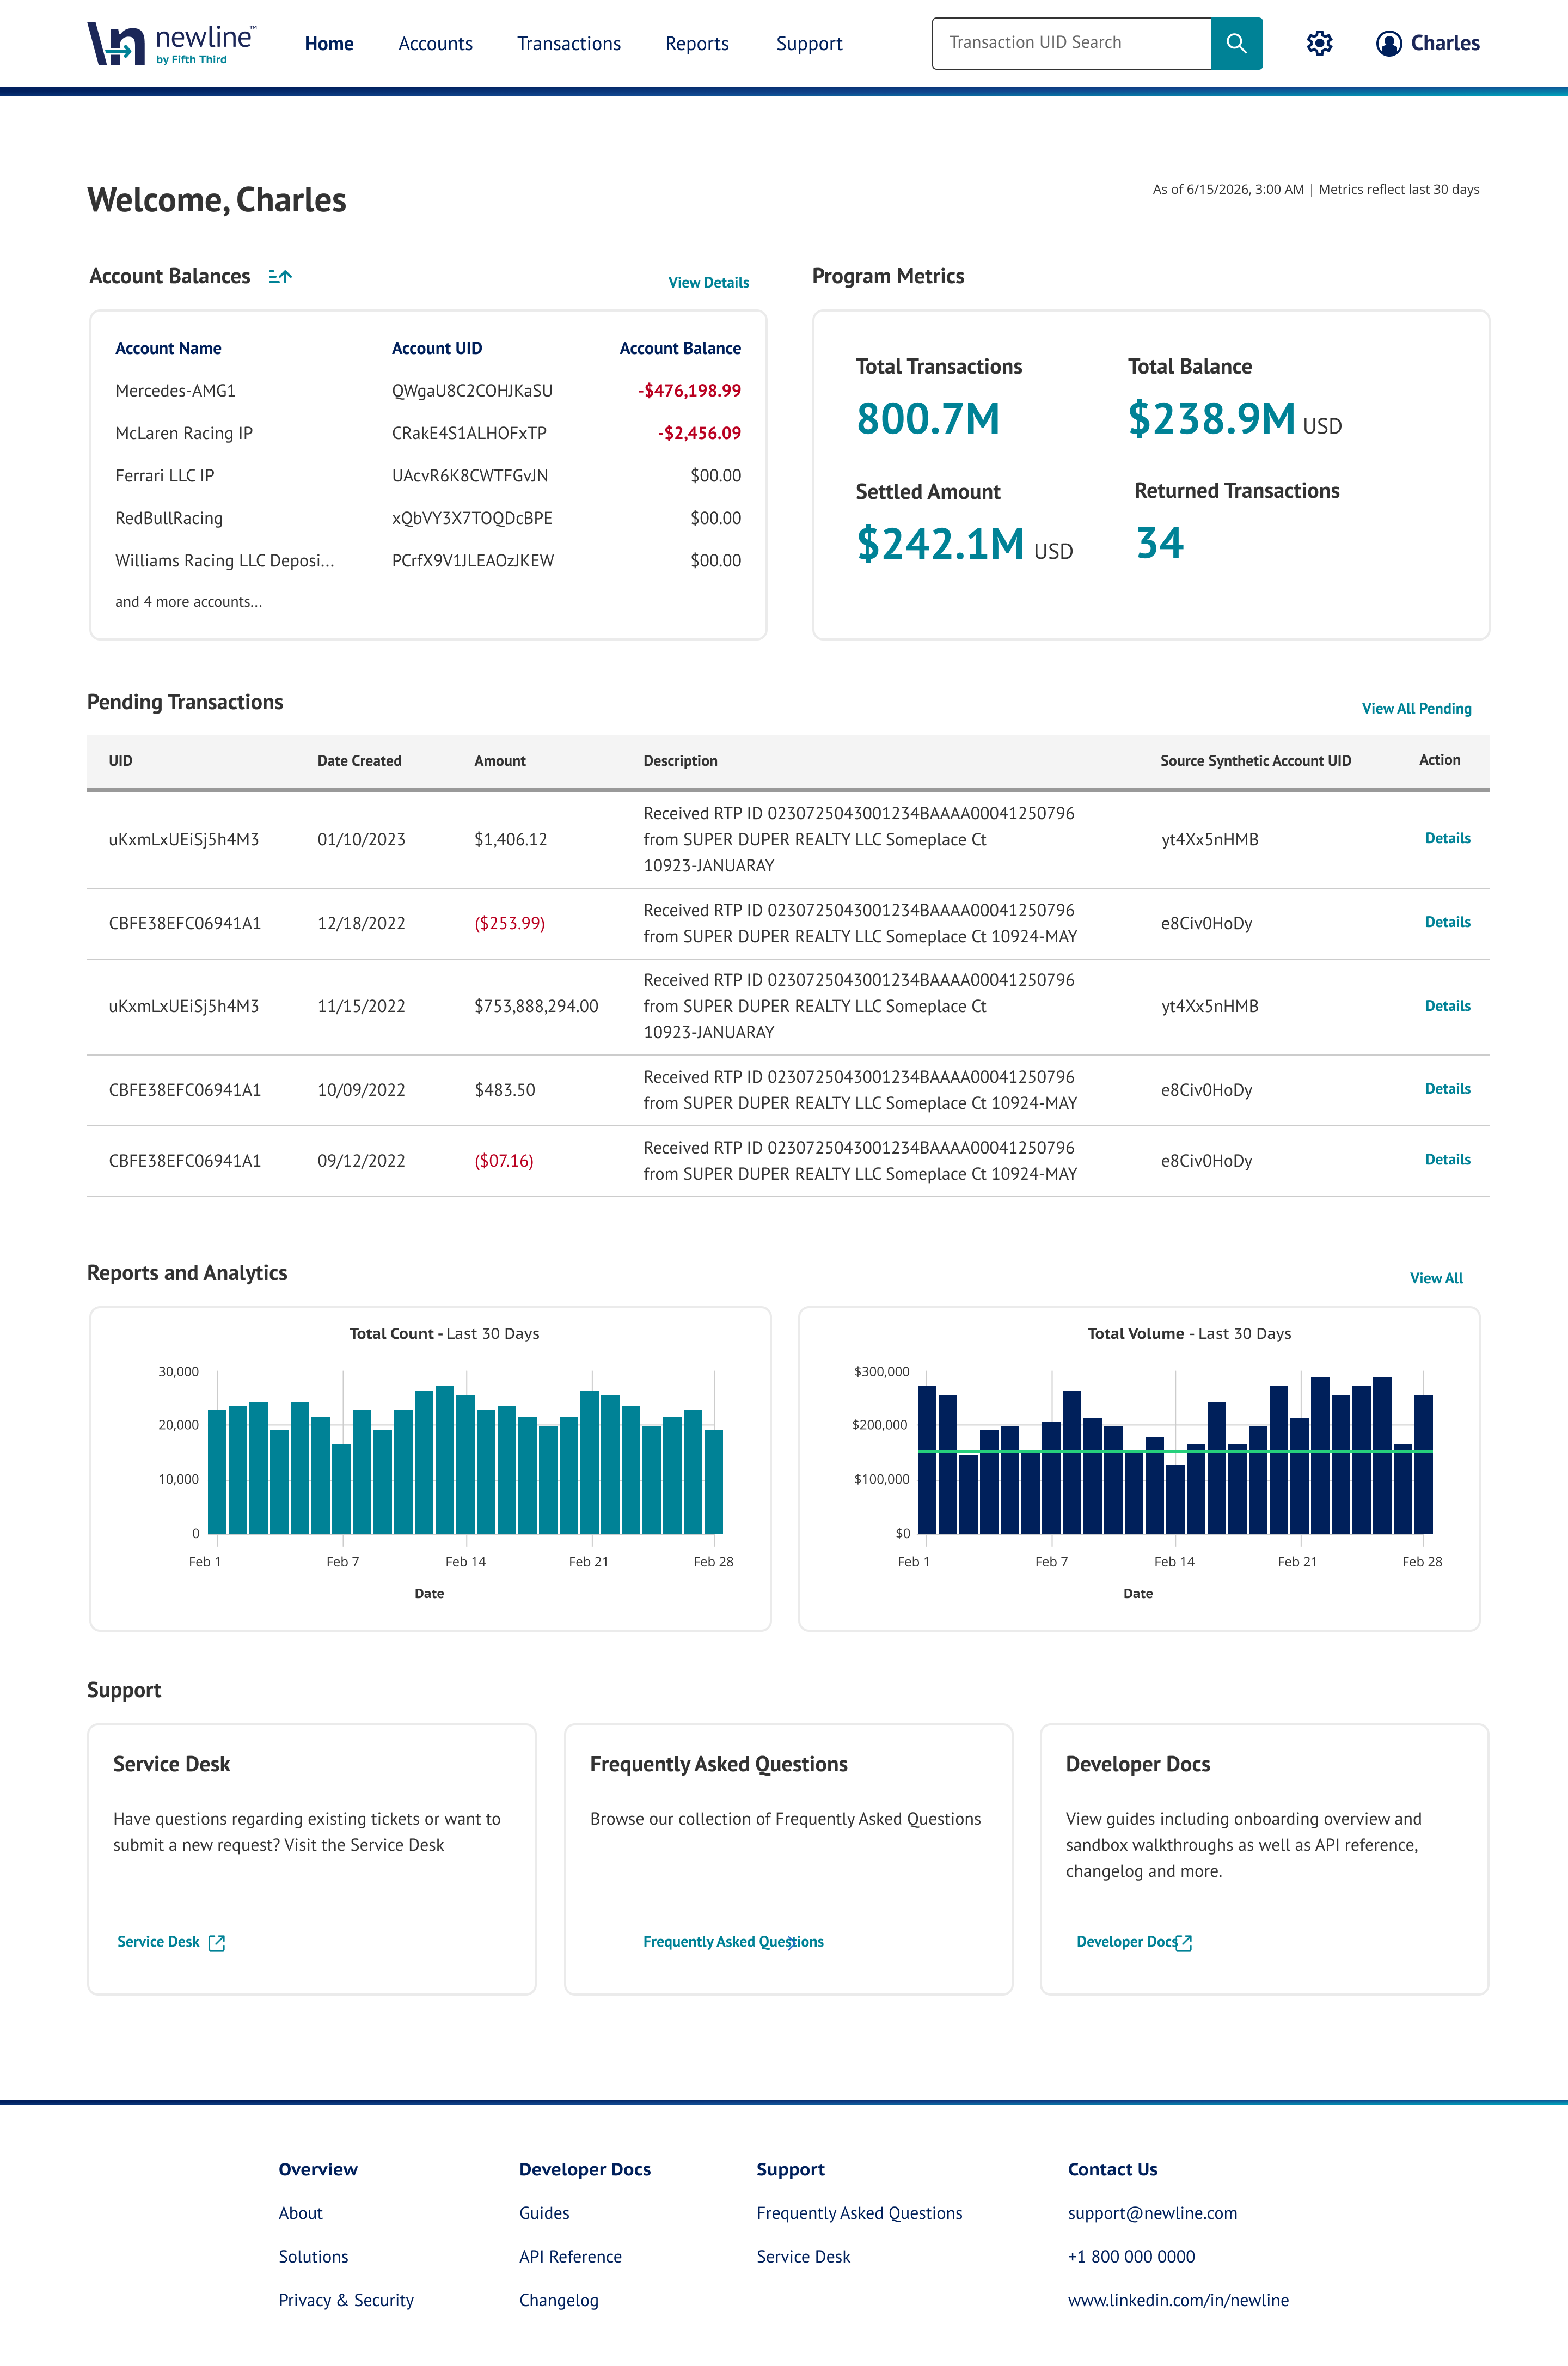This screenshot has width=1568, height=2366.
Task: Open Frequently Asked Questions card link
Action: pyautogui.click(x=733, y=1942)
